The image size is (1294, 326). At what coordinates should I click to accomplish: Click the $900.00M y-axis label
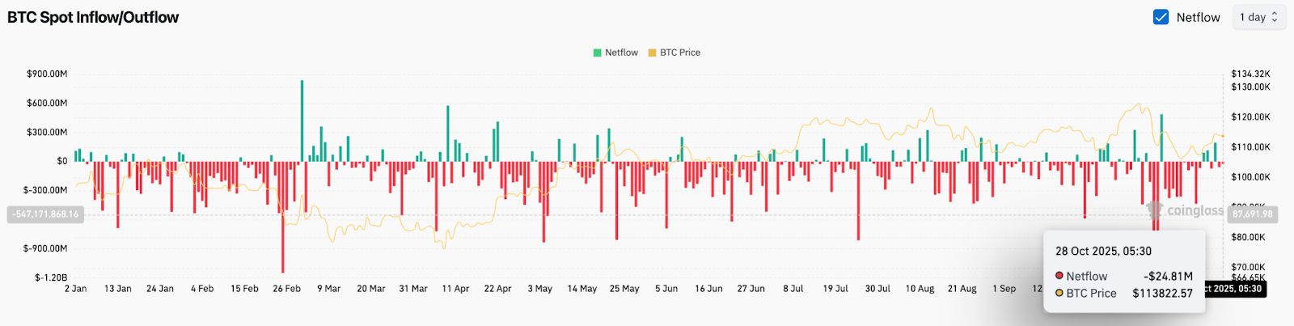(x=47, y=74)
